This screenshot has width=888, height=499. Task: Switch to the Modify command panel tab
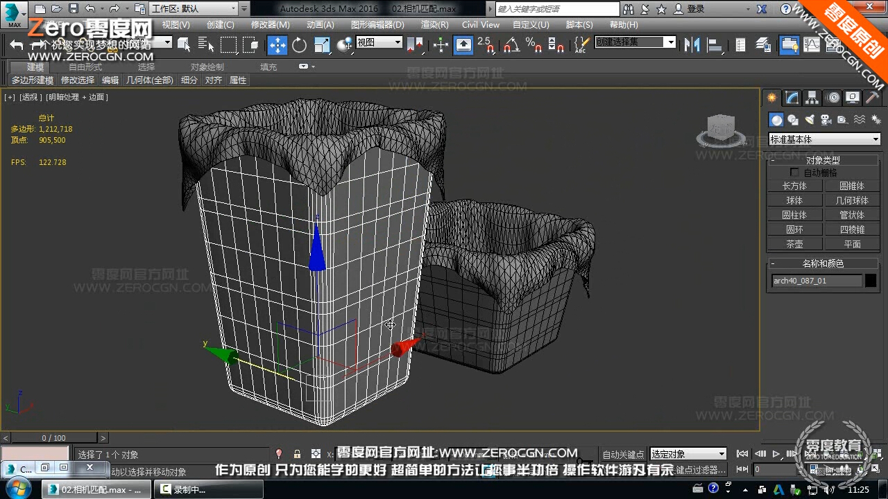[792, 98]
